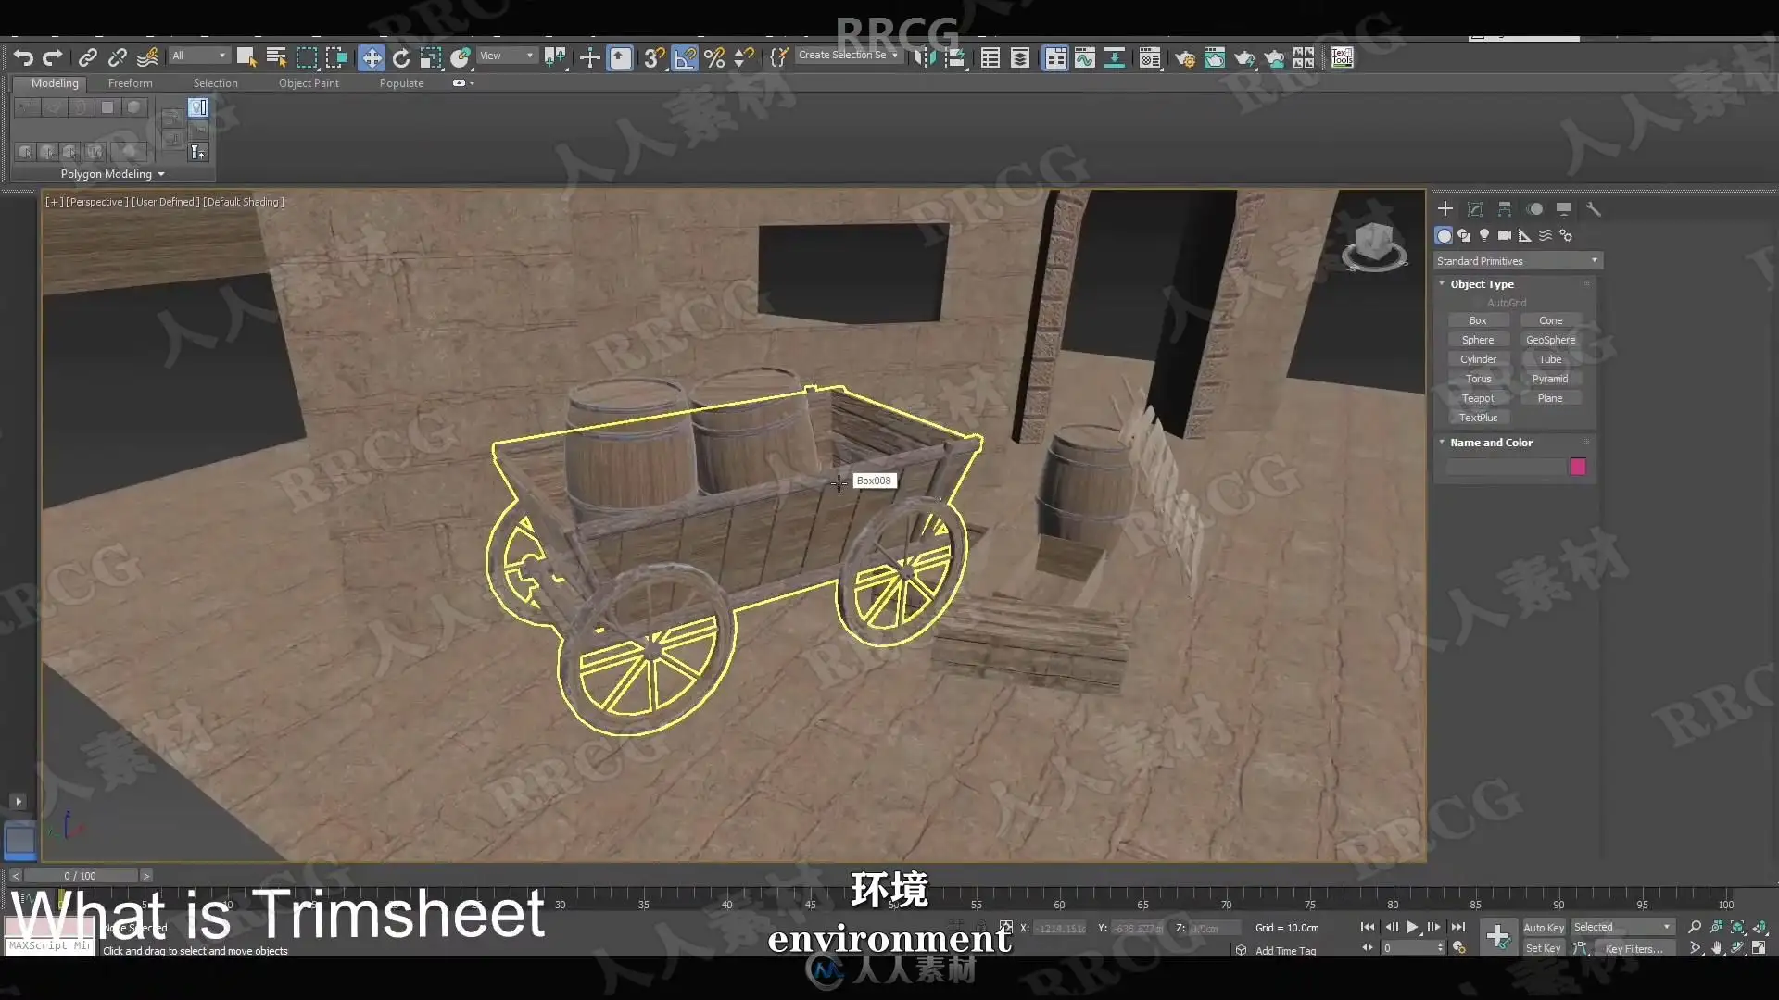The image size is (1779, 1000).
Task: Switch to the Freeform ribbon tab
Action: point(130,83)
